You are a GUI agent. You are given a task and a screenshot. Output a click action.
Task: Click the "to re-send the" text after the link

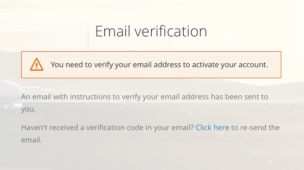[x=255, y=127]
